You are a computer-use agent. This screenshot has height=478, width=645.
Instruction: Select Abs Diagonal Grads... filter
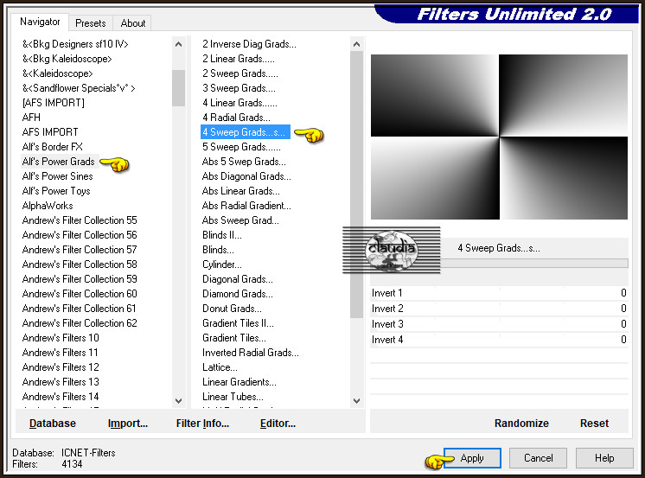(x=246, y=176)
